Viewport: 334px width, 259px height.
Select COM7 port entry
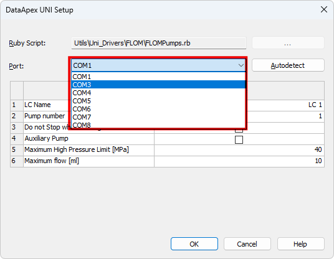tap(158, 117)
